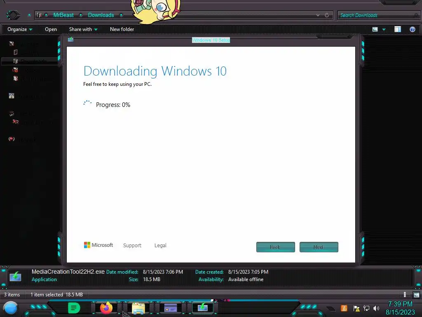Click the Back button in setup
The width and height of the screenshot is (422, 317).
point(276,247)
